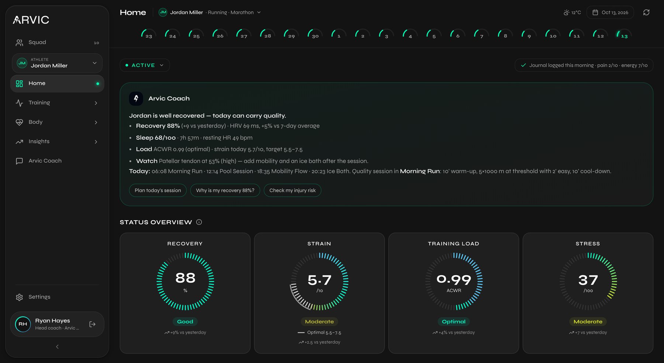Click the Recovery 88% gauge
The height and width of the screenshot is (363, 664).
click(185, 281)
